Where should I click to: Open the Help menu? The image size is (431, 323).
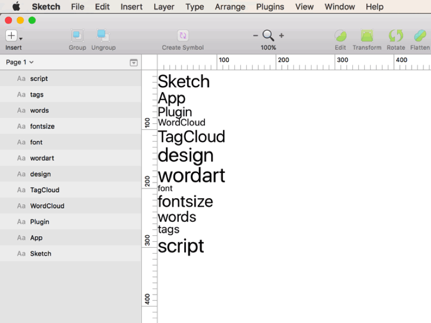coord(374,6)
